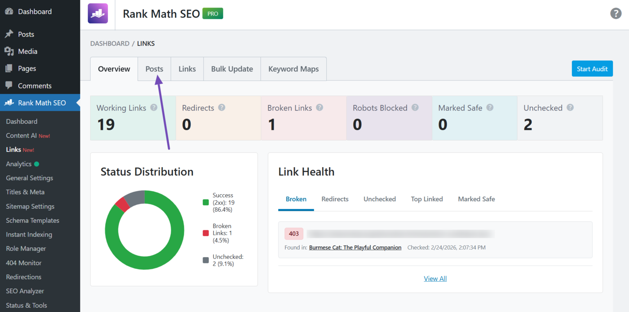Click the red broken segment of donut chart

122,205
